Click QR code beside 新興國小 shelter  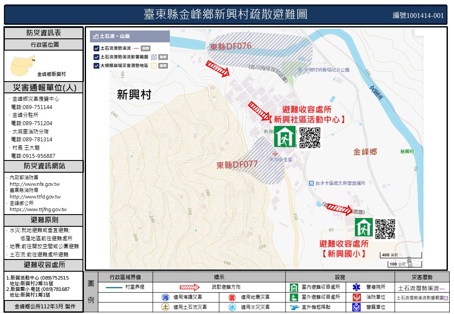click(x=385, y=229)
